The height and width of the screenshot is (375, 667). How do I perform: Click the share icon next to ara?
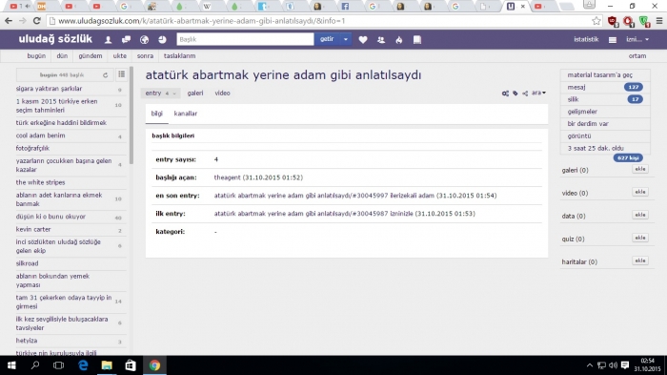[x=525, y=93]
